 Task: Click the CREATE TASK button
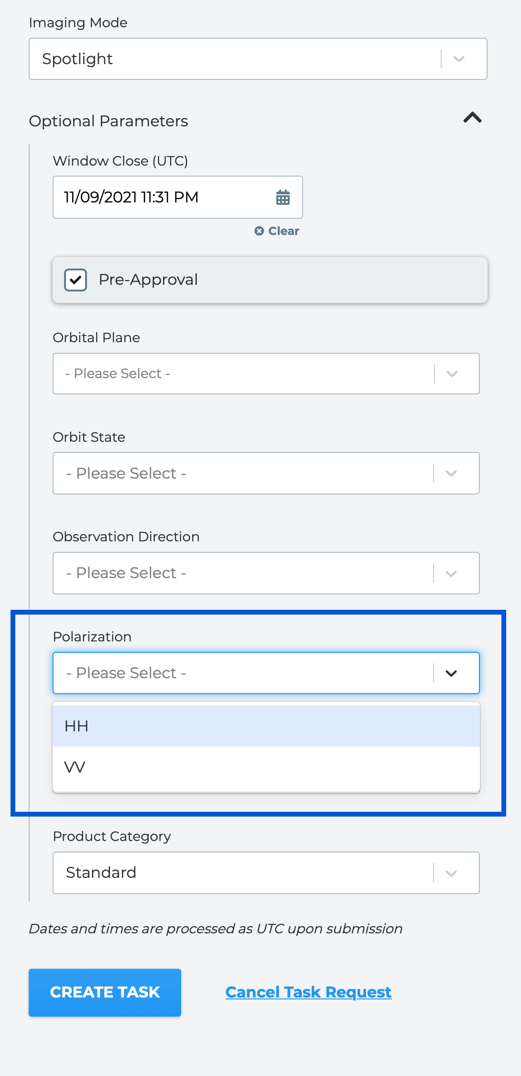[x=105, y=992]
